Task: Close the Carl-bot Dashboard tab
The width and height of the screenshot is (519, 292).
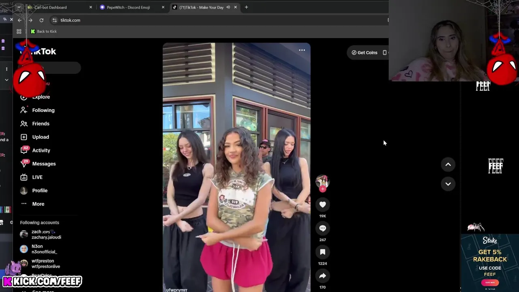Action: (90, 7)
